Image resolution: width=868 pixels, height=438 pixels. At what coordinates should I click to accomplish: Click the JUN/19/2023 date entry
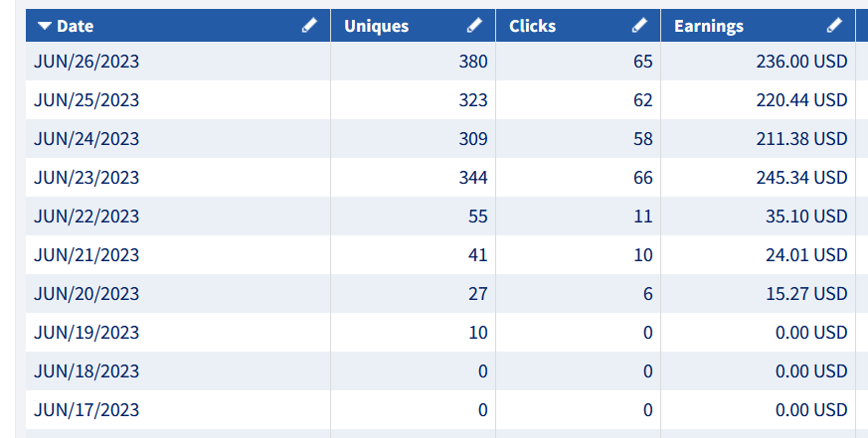click(x=87, y=333)
